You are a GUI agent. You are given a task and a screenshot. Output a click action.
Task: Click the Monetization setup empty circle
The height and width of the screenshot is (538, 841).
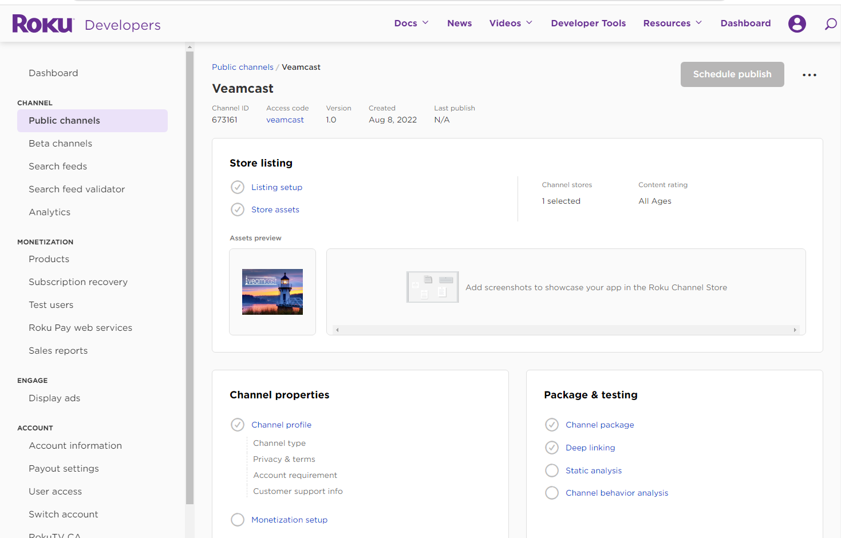click(x=238, y=520)
